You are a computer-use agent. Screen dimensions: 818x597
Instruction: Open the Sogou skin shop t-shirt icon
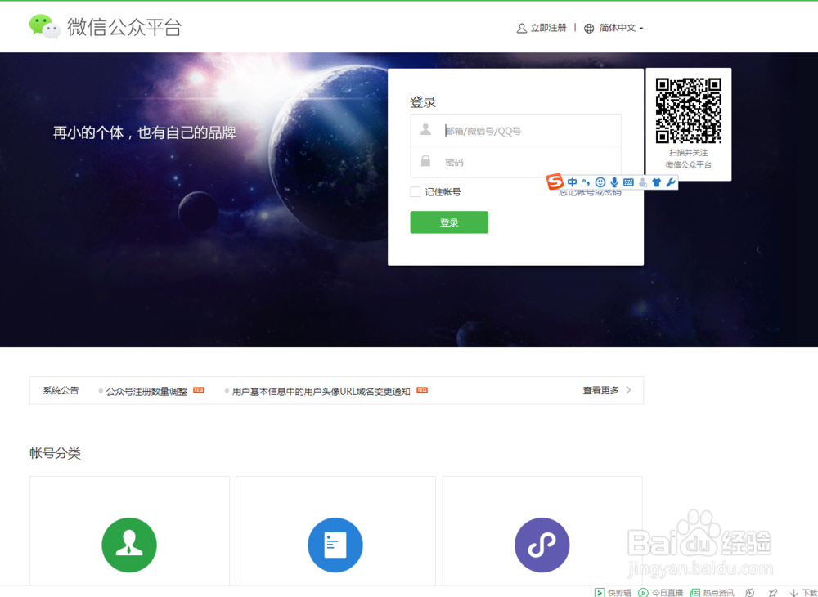coord(657,182)
